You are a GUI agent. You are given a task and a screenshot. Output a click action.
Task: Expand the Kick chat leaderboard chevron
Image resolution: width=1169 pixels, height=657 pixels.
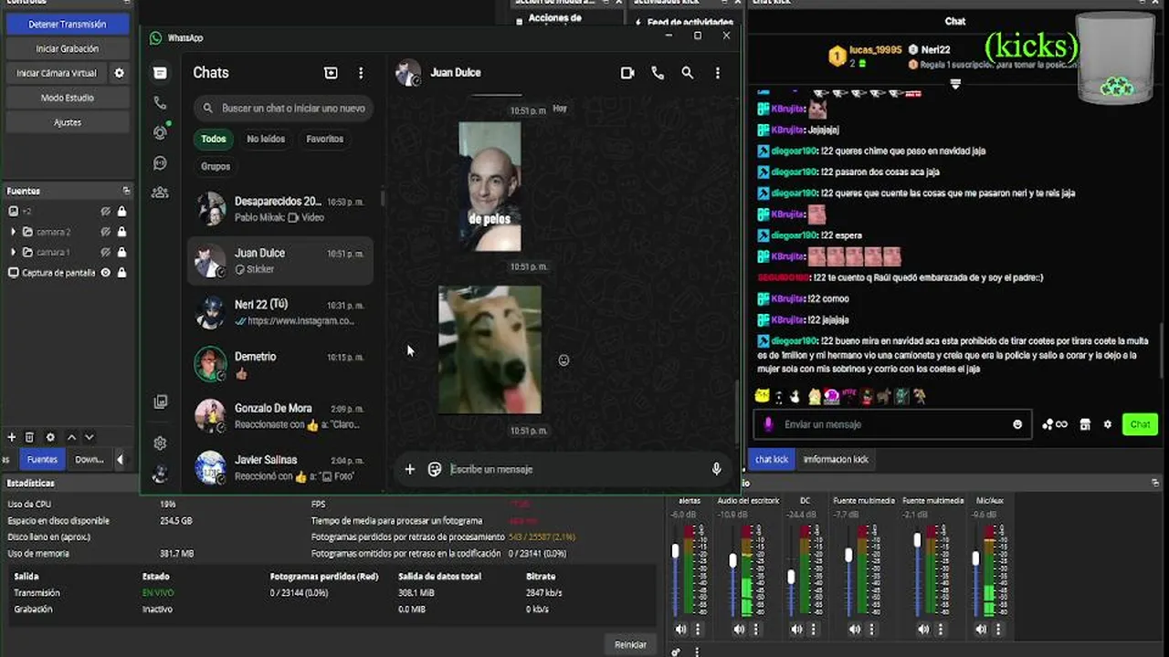point(955,83)
